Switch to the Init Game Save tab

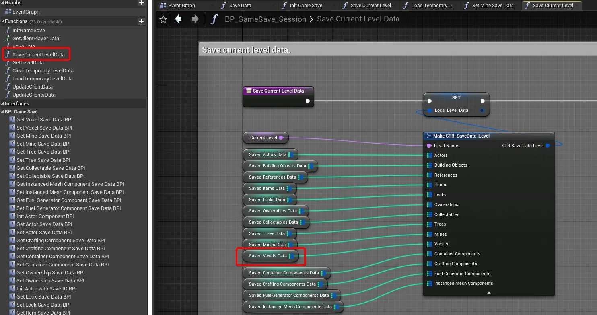tap(306, 6)
